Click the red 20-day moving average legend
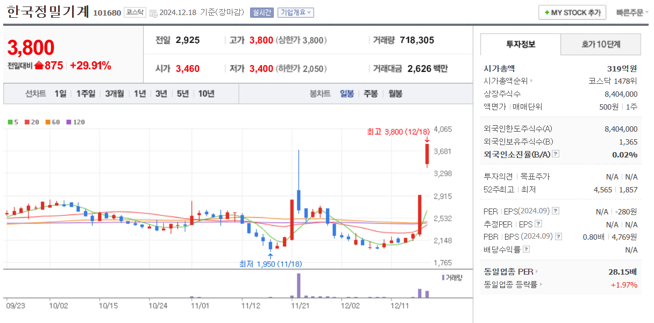Image resolution: width=654 pixels, height=323 pixels. pyautogui.click(x=31, y=122)
